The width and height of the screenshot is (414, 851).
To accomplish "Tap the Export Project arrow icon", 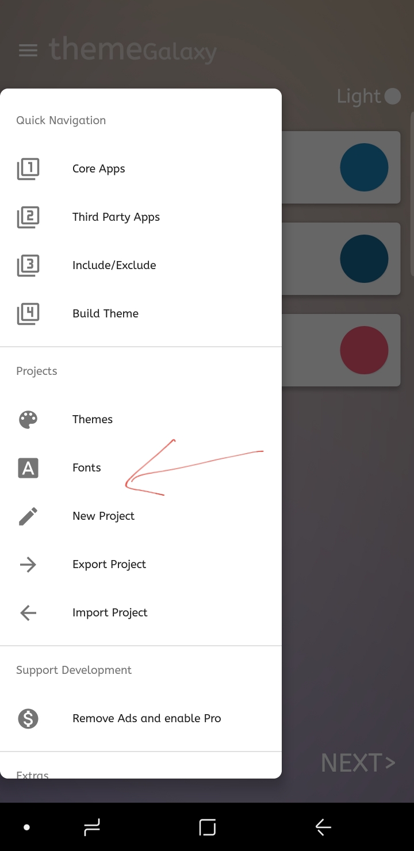I will pyautogui.click(x=28, y=564).
